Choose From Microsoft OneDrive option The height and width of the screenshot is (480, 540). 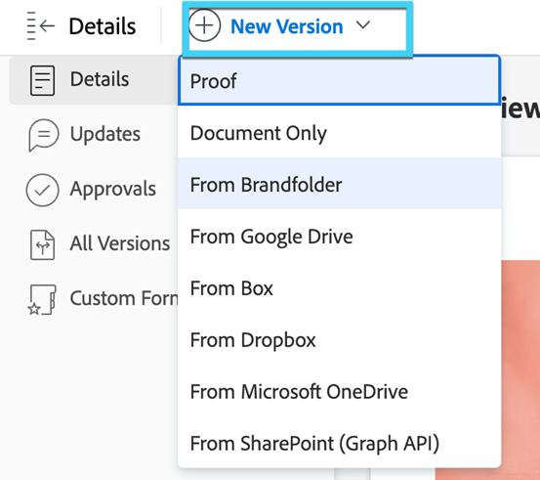339,391
